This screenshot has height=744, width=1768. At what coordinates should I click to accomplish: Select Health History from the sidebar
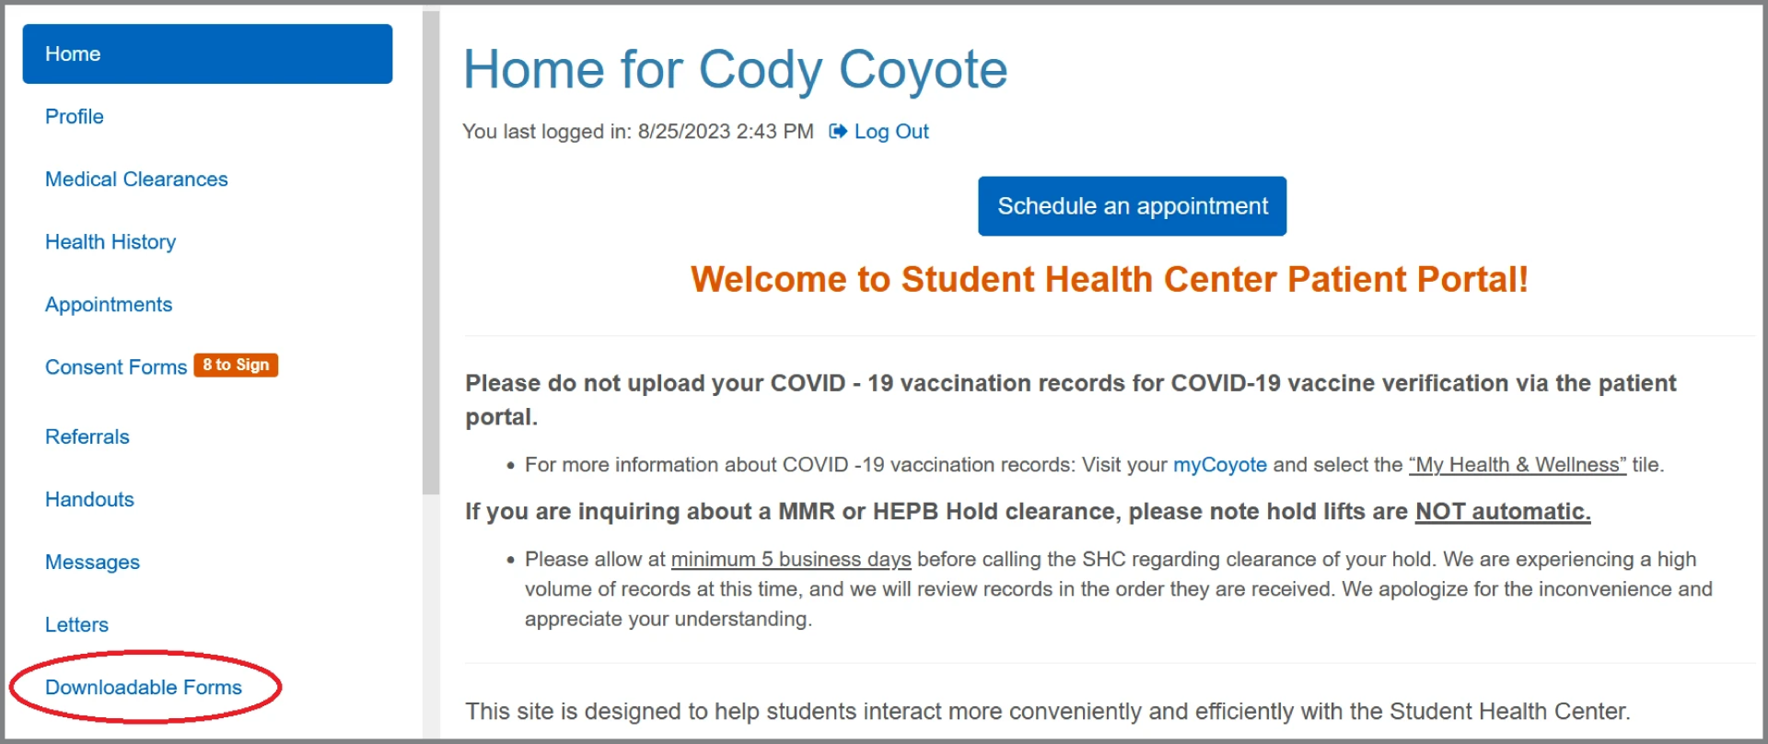[x=110, y=242]
